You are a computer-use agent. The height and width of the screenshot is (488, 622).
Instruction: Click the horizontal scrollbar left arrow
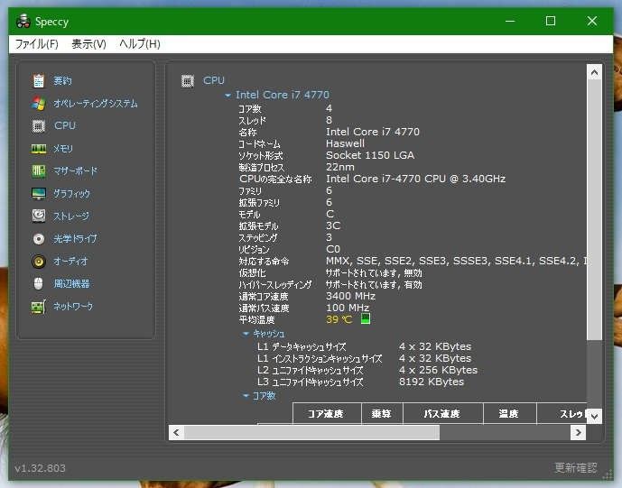click(x=176, y=432)
